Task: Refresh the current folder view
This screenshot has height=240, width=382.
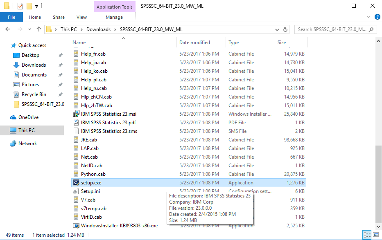Action: (x=285, y=29)
